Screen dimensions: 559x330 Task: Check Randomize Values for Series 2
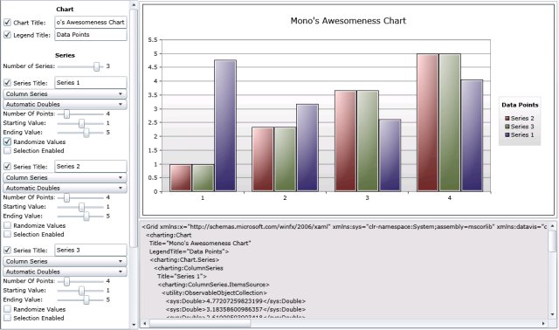(x=7, y=225)
